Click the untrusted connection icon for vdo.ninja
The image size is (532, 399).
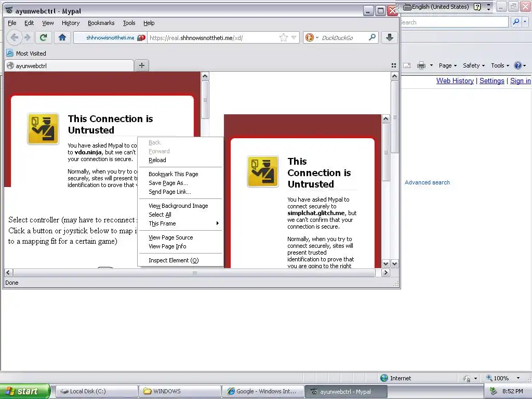pos(43,129)
